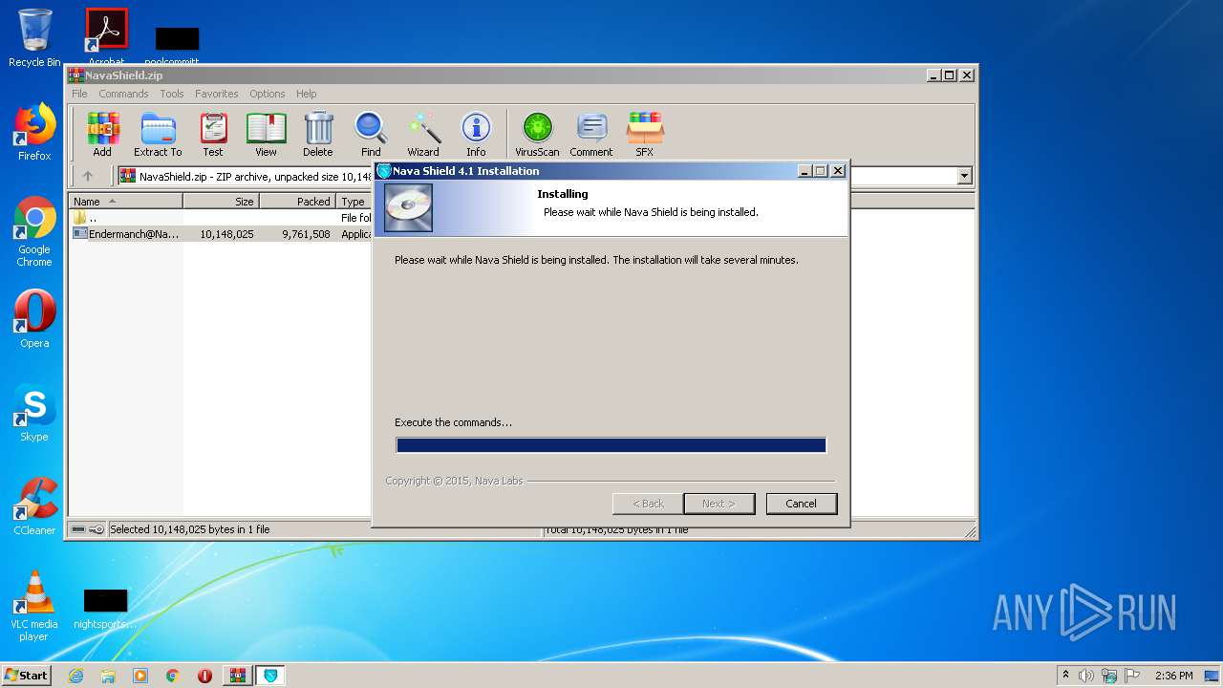Open the Wizard wand icon
Viewport: 1223px width, 688px height.
(x=423, y=134)
